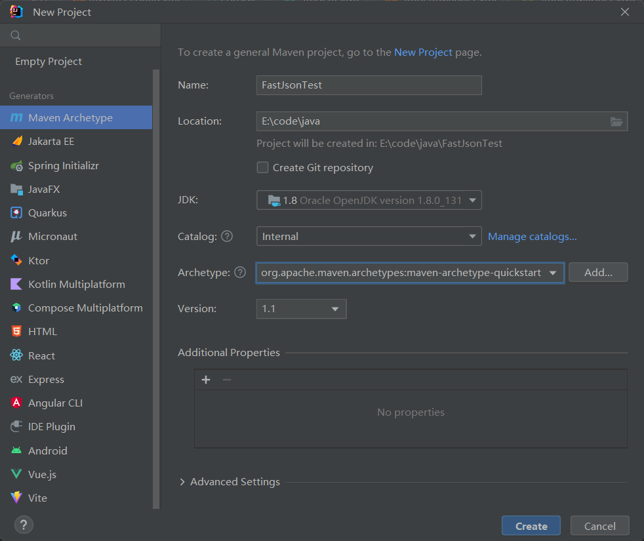Click the Kotlin Multiplatform icon
Screen dimensions: 644x541
tap(16, 284)
